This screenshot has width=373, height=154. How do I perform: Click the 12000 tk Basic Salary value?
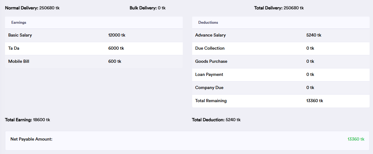(x=117, y=35)
